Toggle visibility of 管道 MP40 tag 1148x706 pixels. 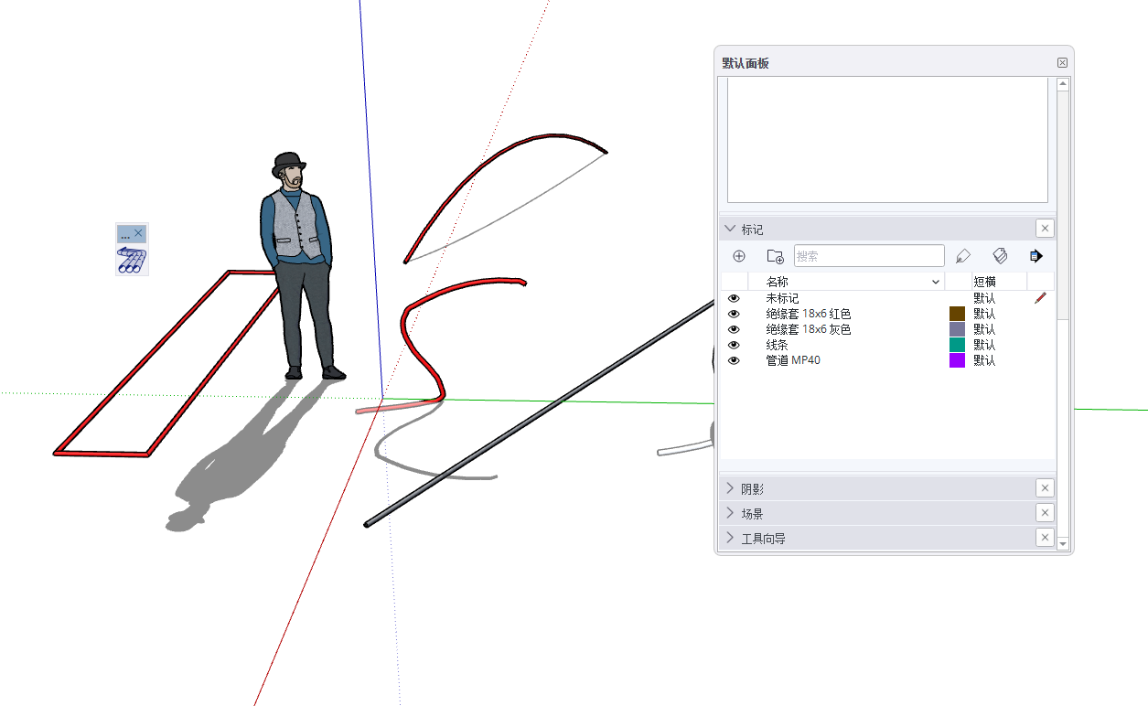[x=733, y=360]
